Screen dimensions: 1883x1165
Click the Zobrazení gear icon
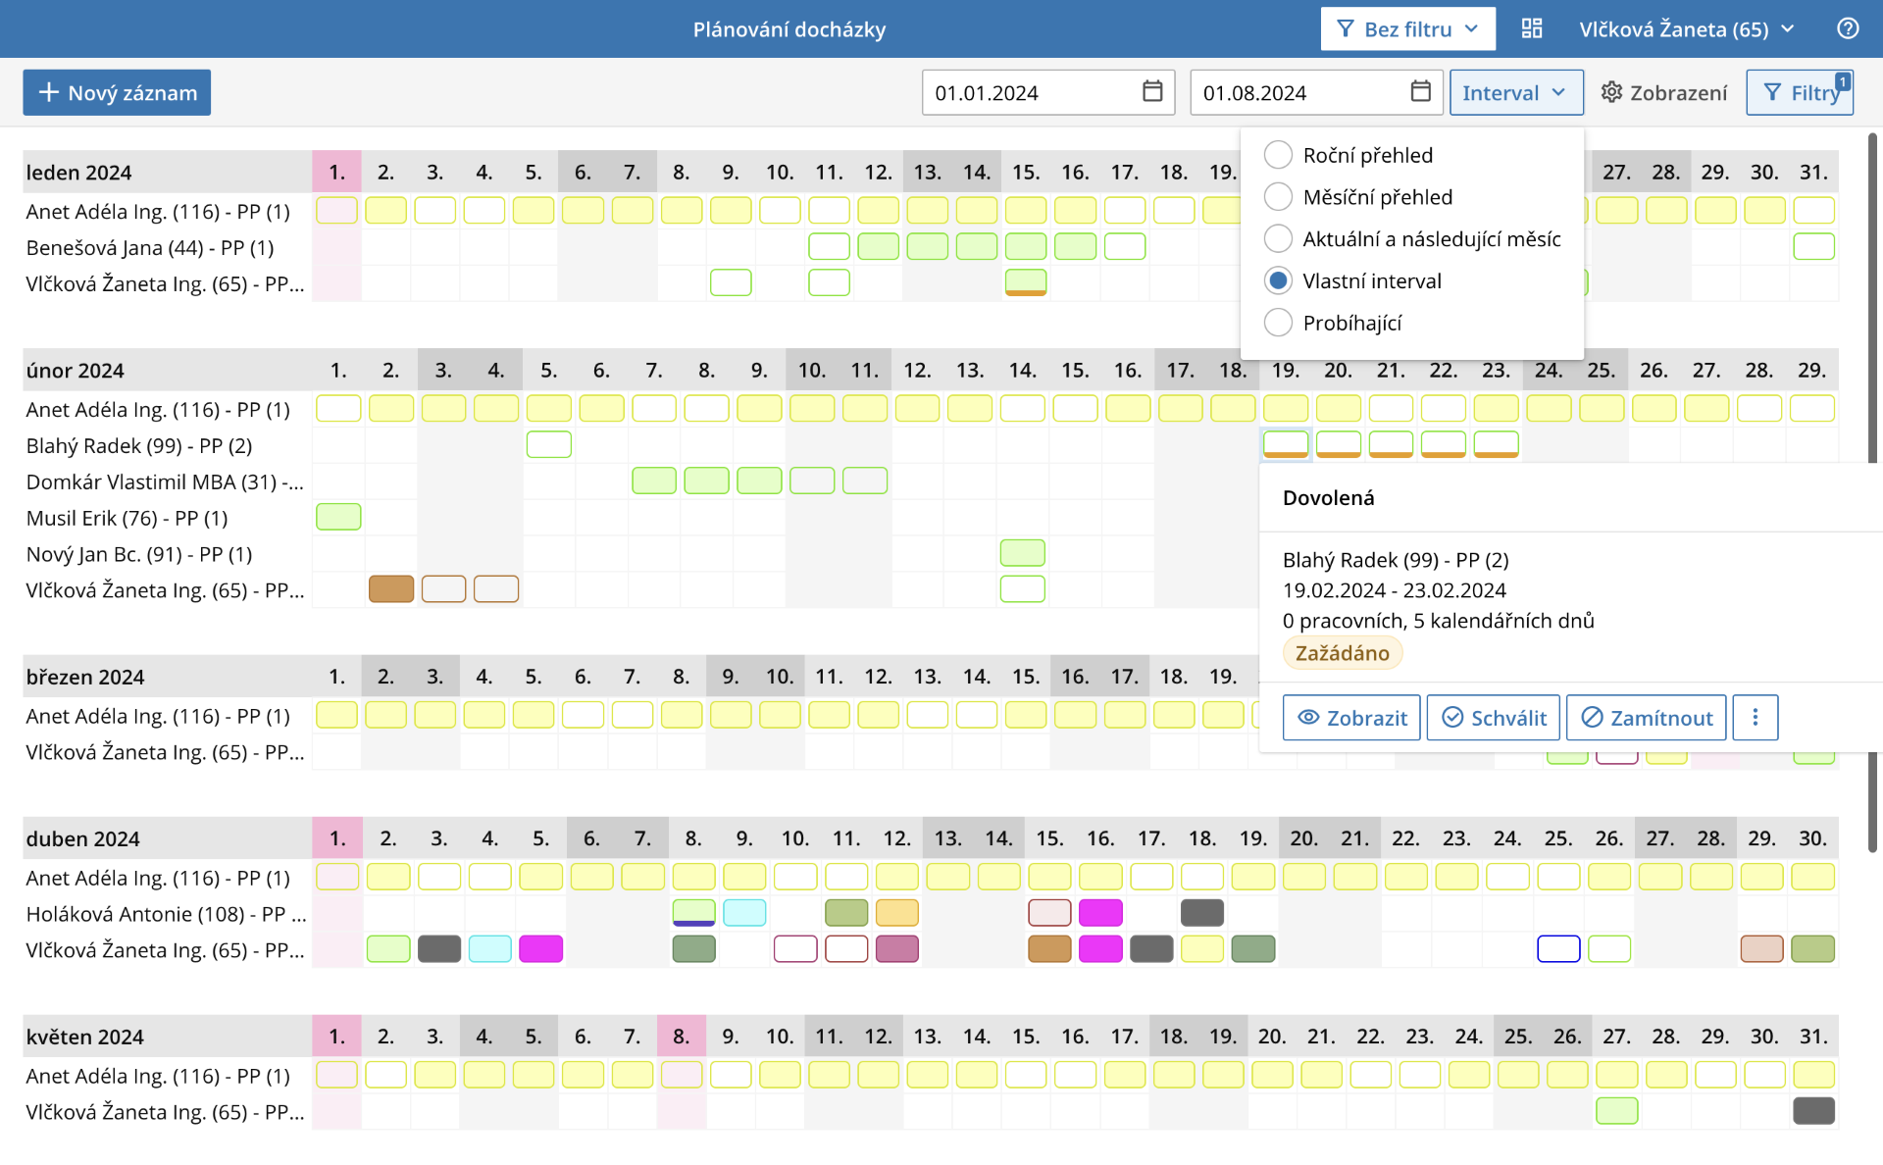(x=1611, y=92)
